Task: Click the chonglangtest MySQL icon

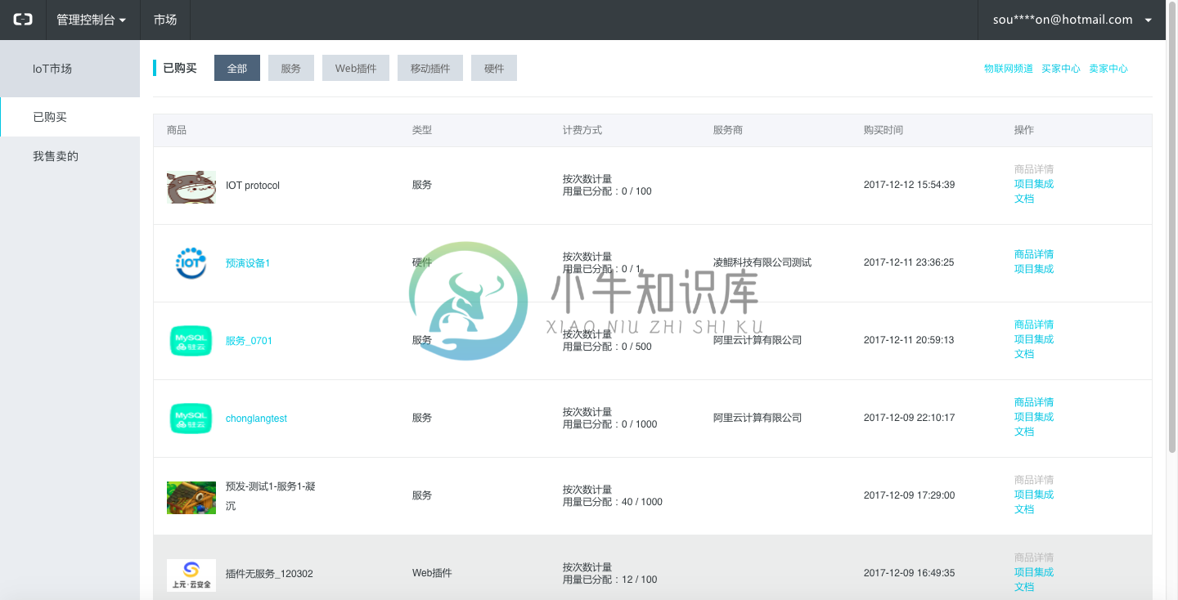Action: click(191, 419)
